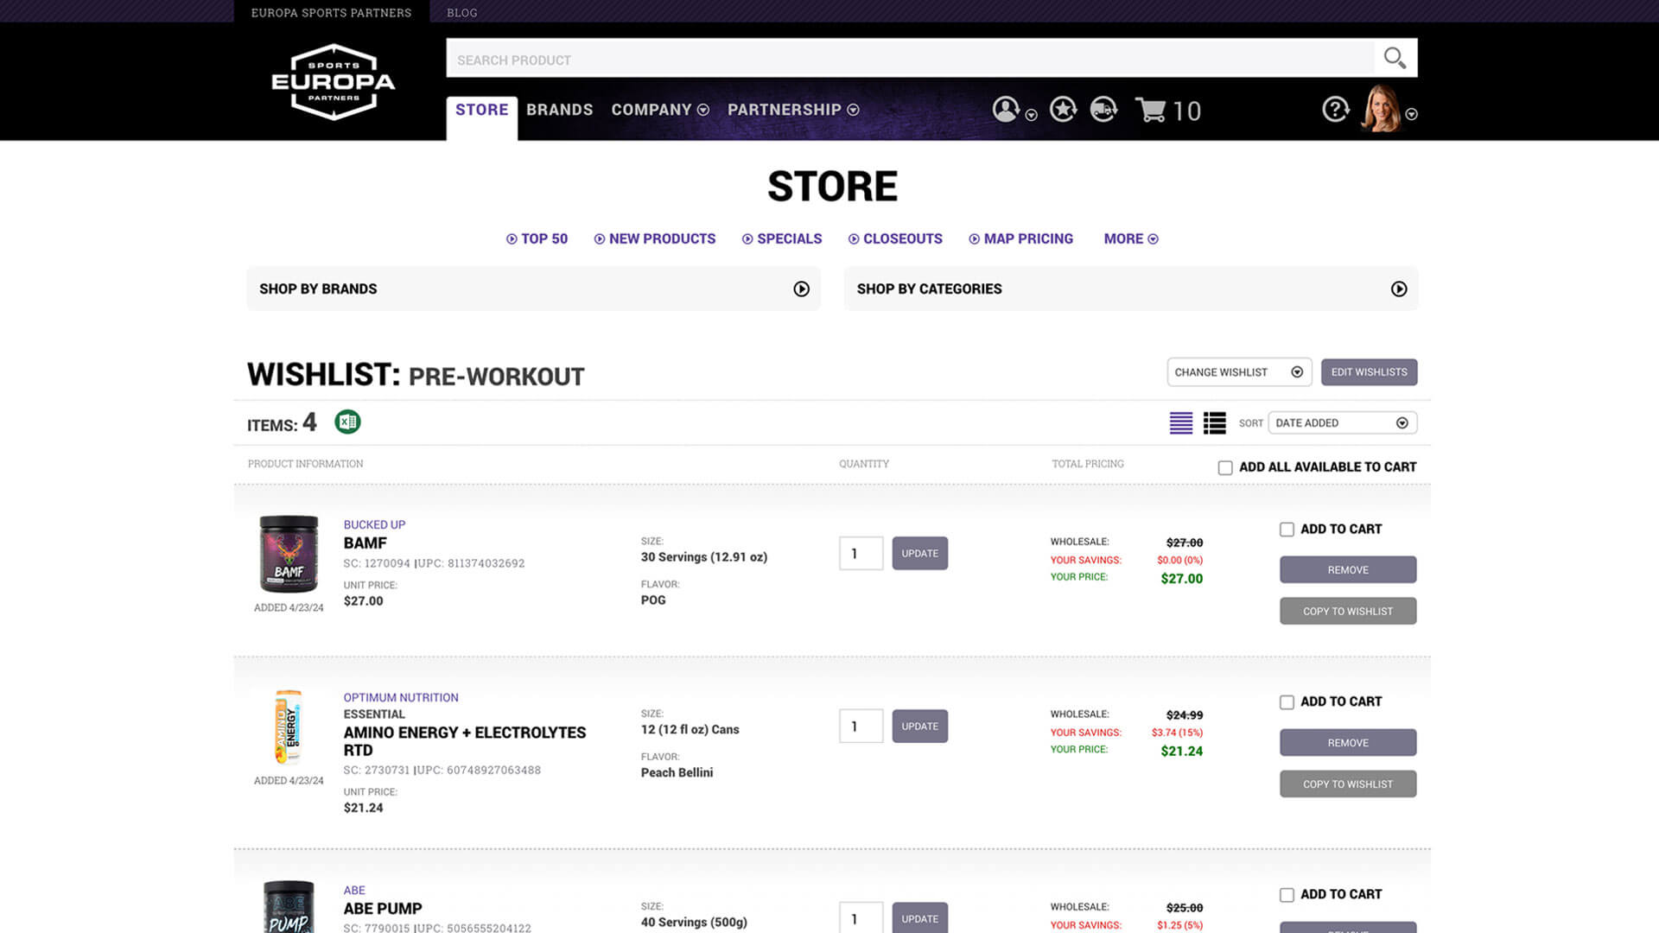This screenshot has width=1659, height=933.
Task: Open the Change Wishlist dropdown
Action: point(1238,372)
